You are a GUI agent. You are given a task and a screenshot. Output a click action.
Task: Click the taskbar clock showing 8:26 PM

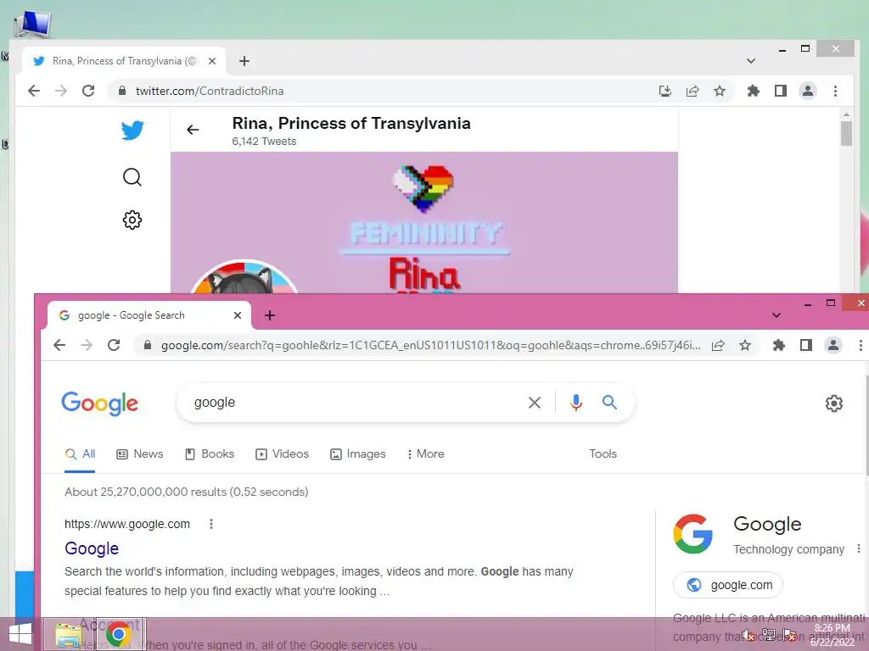(833, 635)
